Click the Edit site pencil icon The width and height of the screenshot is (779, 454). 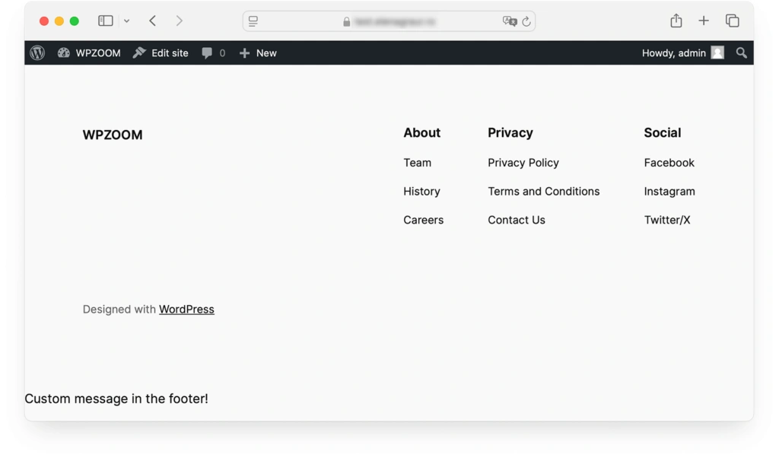point(138,52)
